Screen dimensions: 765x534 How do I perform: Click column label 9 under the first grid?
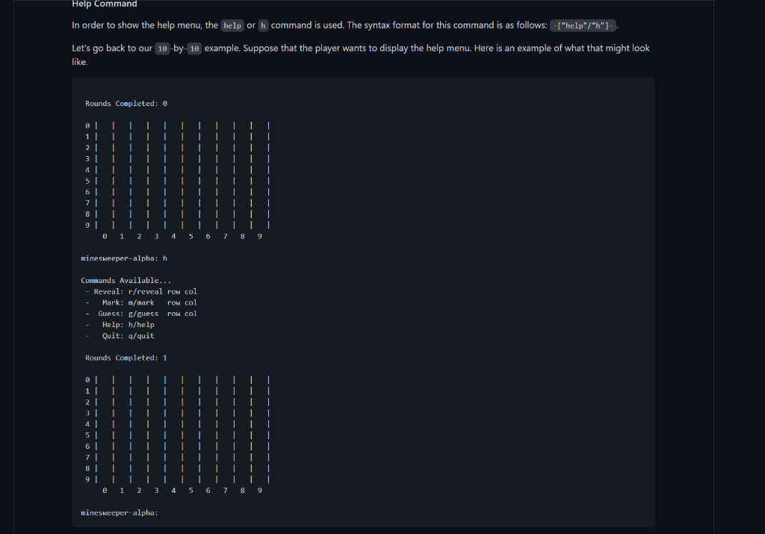click(x=259, y=236)
